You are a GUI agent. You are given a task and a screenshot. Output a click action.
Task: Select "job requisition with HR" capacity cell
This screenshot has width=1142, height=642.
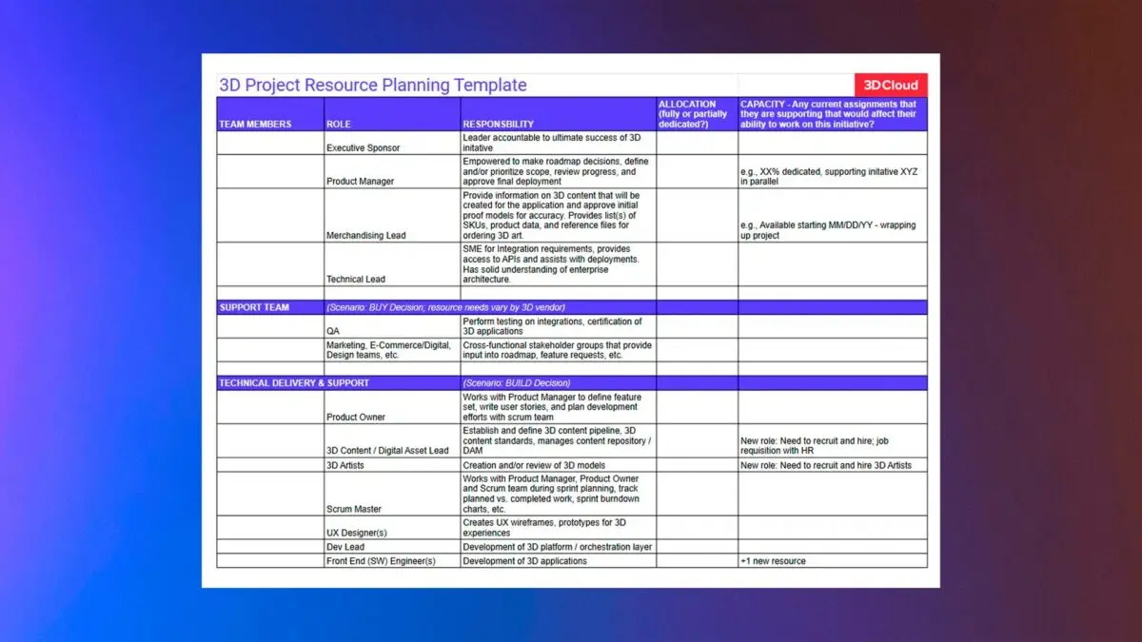click(833, 441)
